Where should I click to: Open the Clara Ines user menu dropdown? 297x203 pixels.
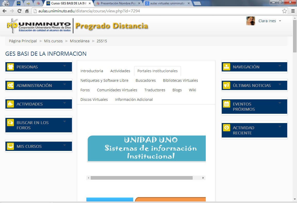click(280, 21)
